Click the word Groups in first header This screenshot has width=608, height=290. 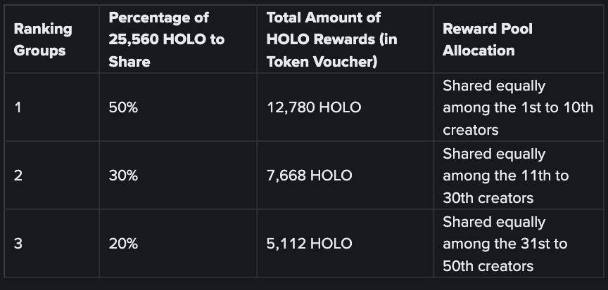coord(39,51)
